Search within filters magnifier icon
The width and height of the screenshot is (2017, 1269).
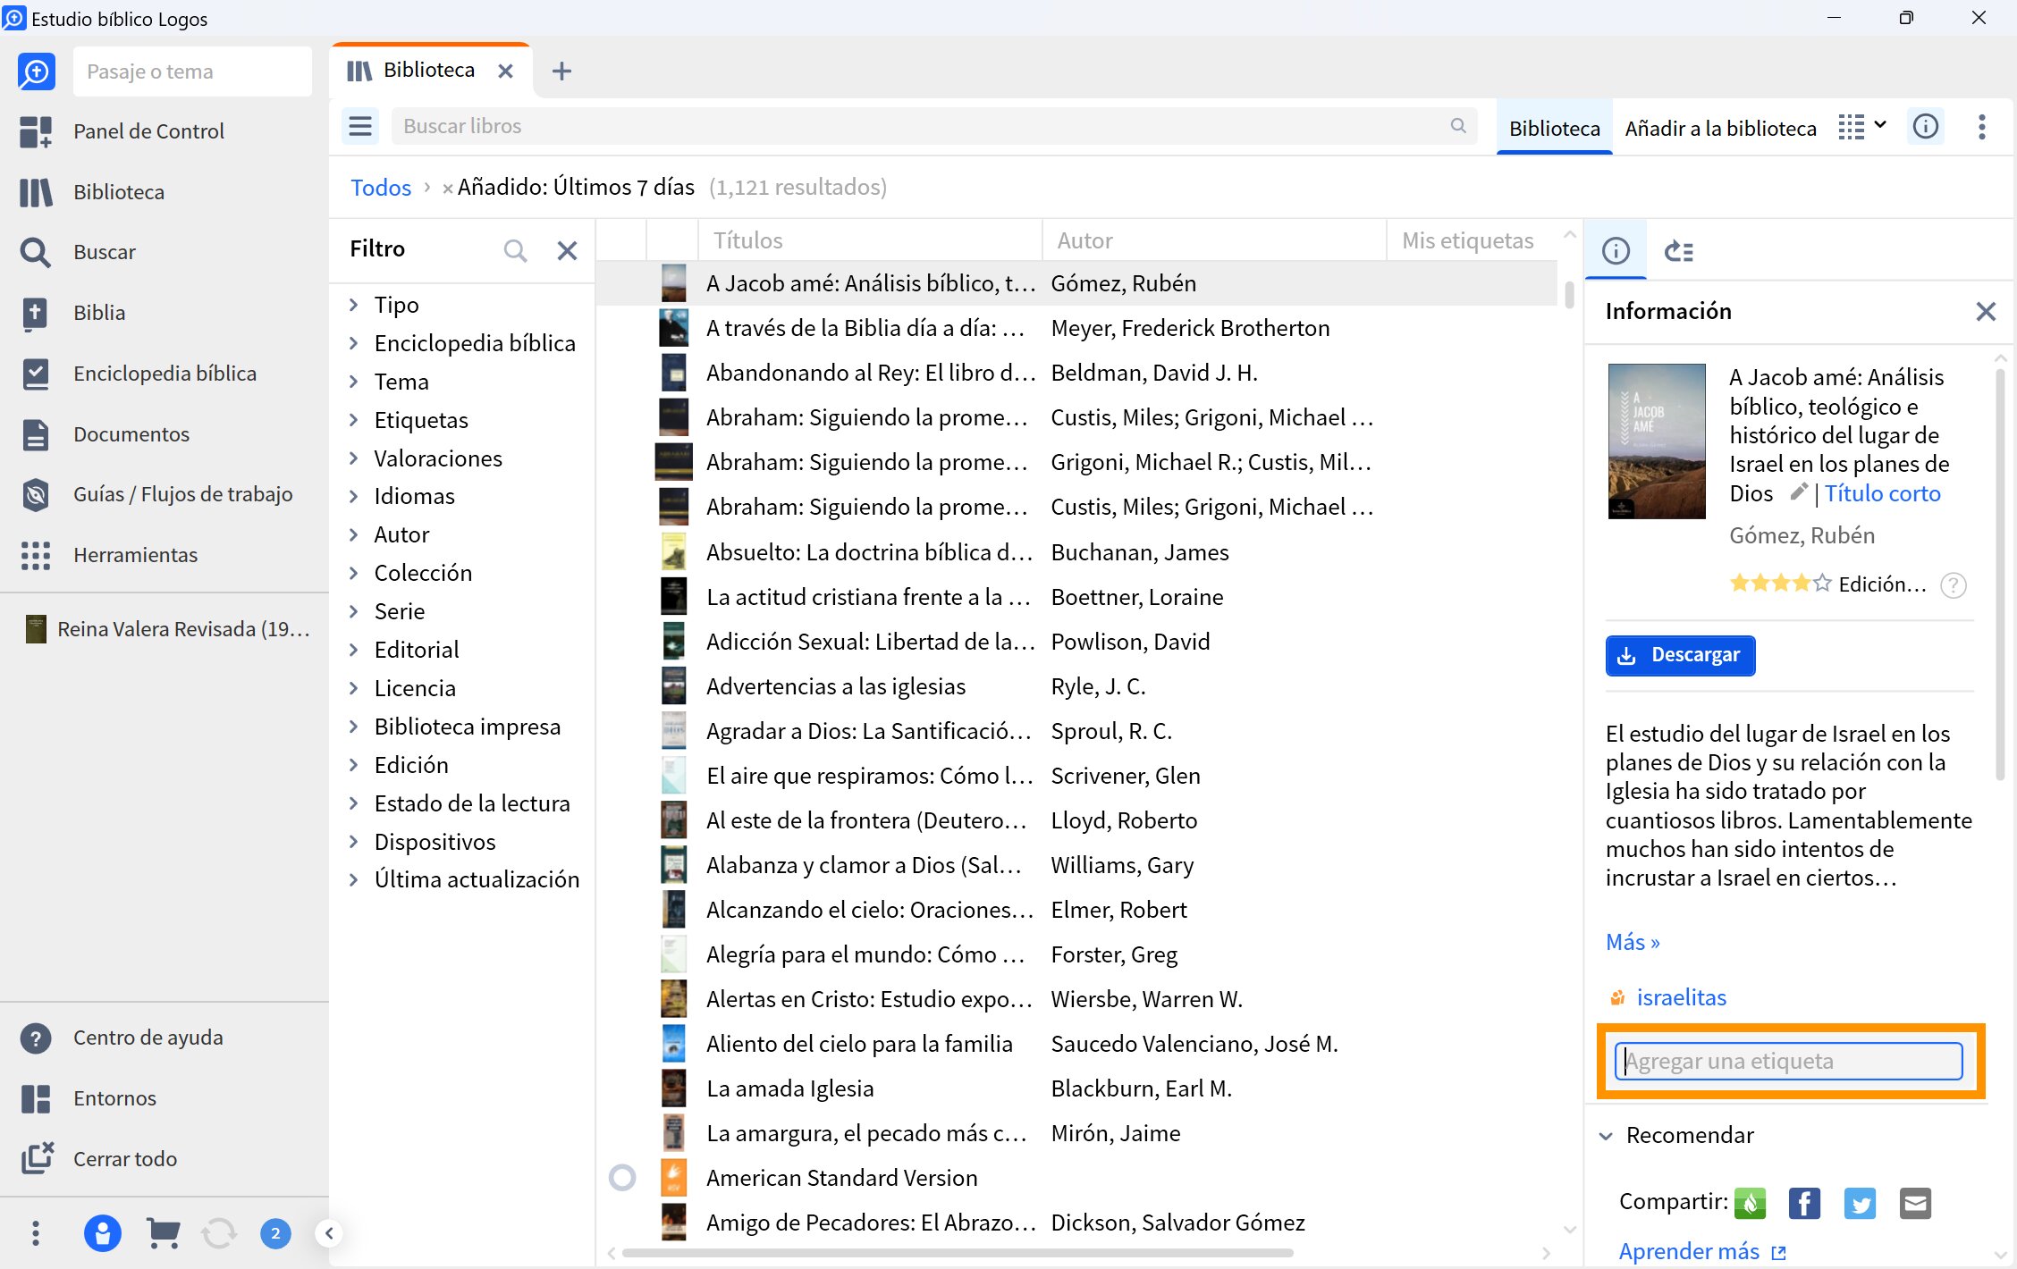pos(515,250)
